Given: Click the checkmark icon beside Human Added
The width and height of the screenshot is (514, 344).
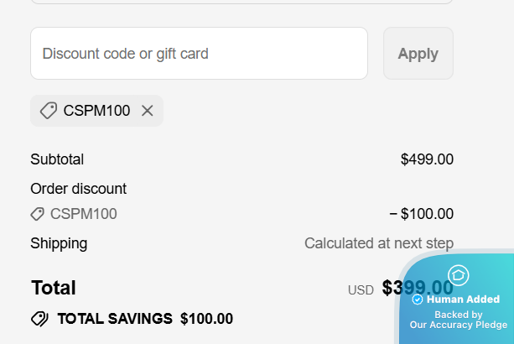Looking at the screenshot, I should [x=418, y=300].
